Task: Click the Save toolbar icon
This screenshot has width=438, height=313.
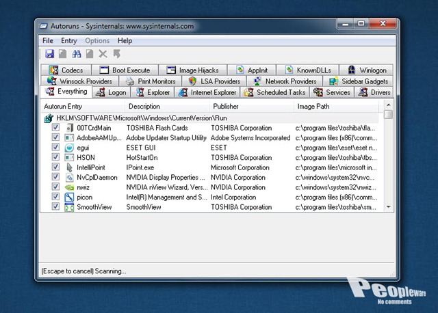Action: point(50,54)
